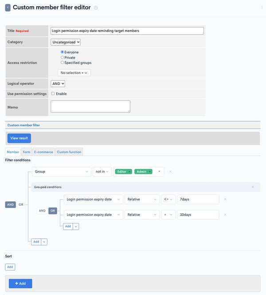Open field selector for the 7days row
The image size is (266, 295).
pos(93,199)
